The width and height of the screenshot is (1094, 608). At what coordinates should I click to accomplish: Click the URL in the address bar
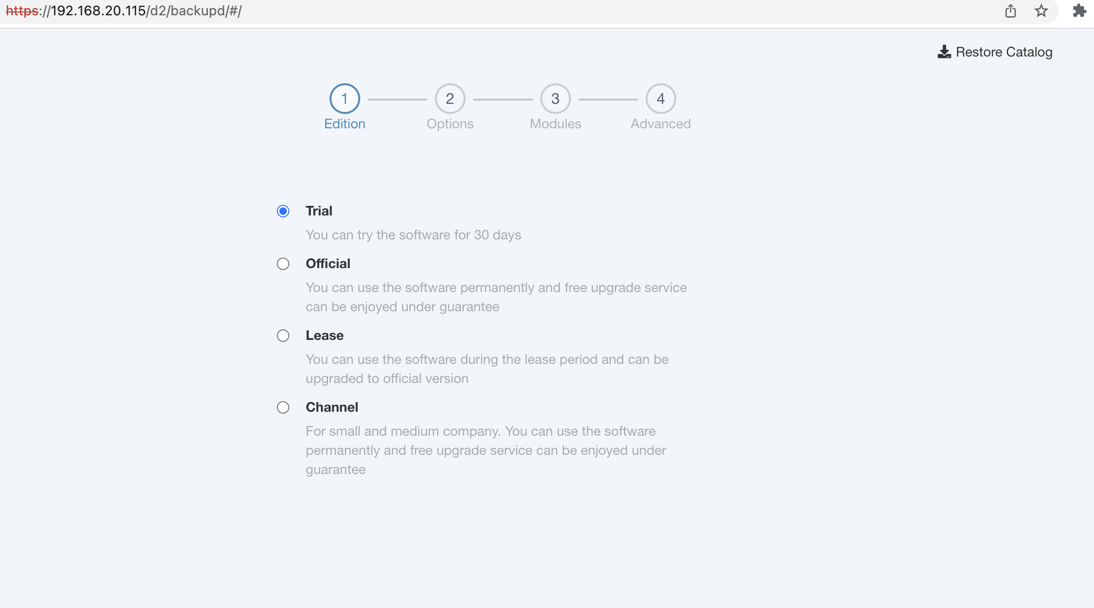point(124,11)
